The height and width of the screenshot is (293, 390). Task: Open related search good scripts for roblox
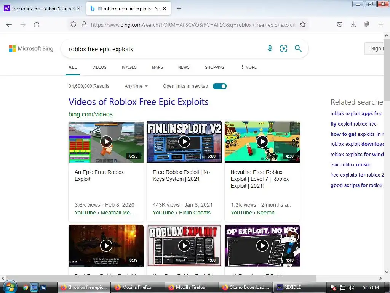point(356,185)
